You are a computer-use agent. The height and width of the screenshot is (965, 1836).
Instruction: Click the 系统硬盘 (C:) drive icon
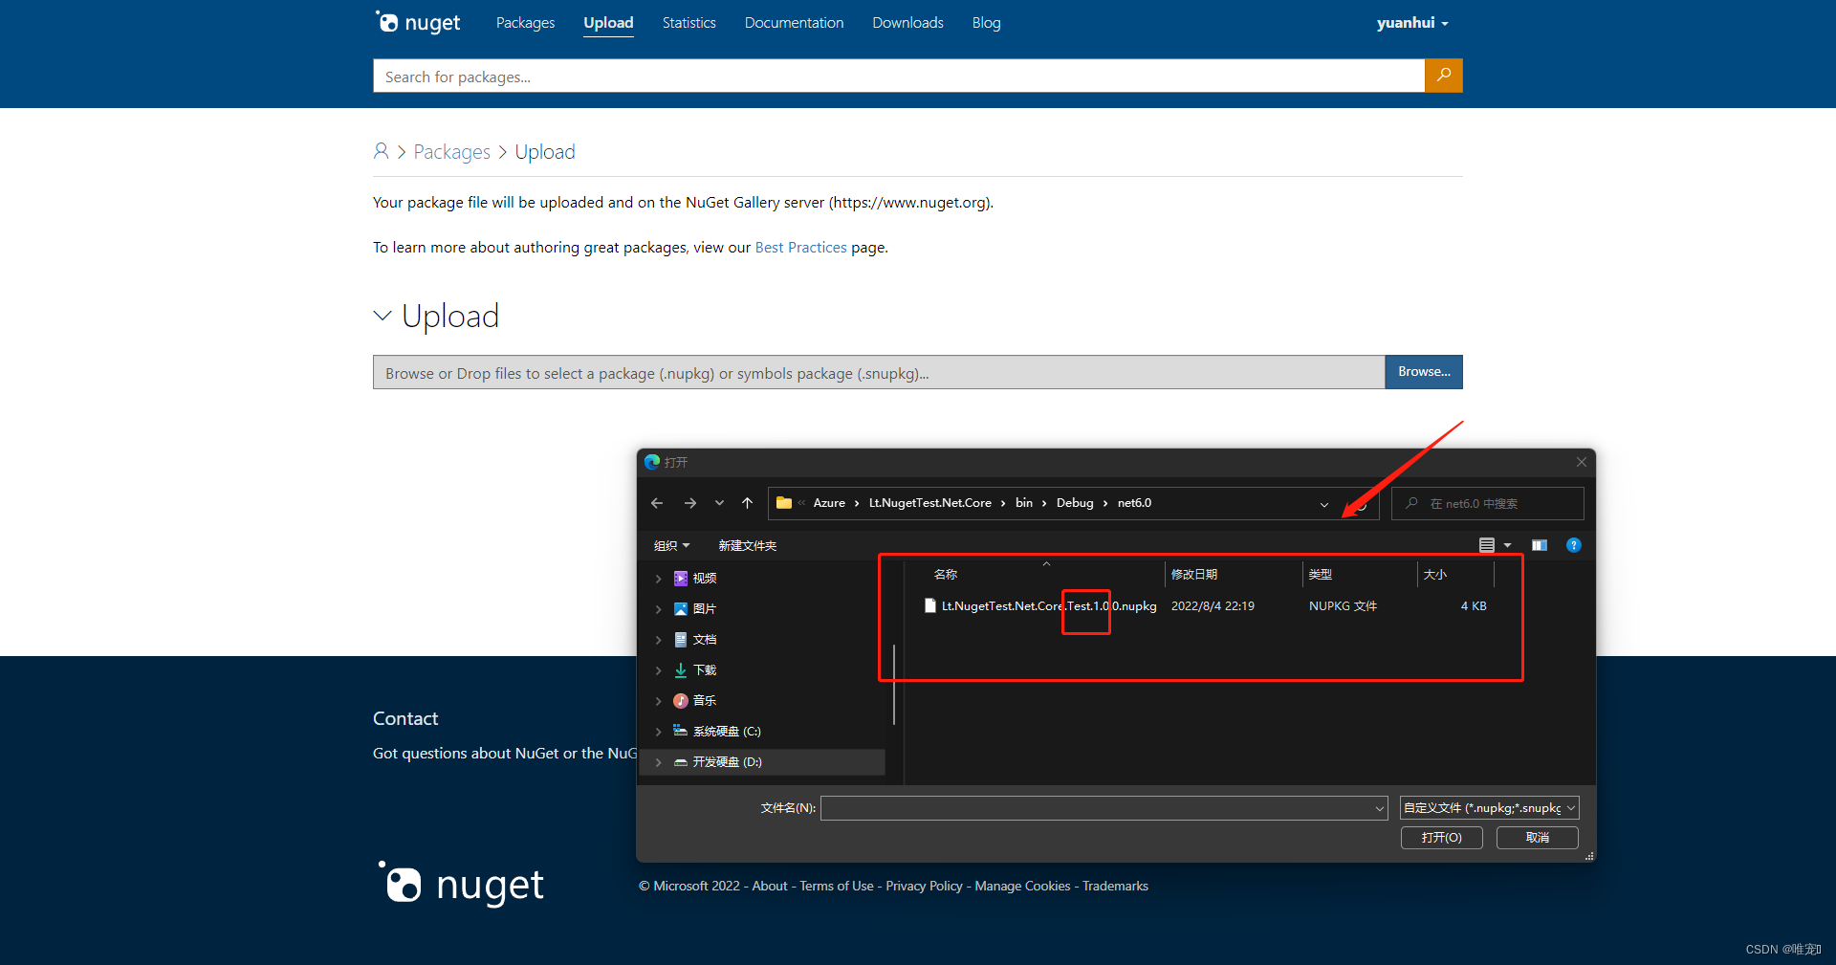[681, 731]
